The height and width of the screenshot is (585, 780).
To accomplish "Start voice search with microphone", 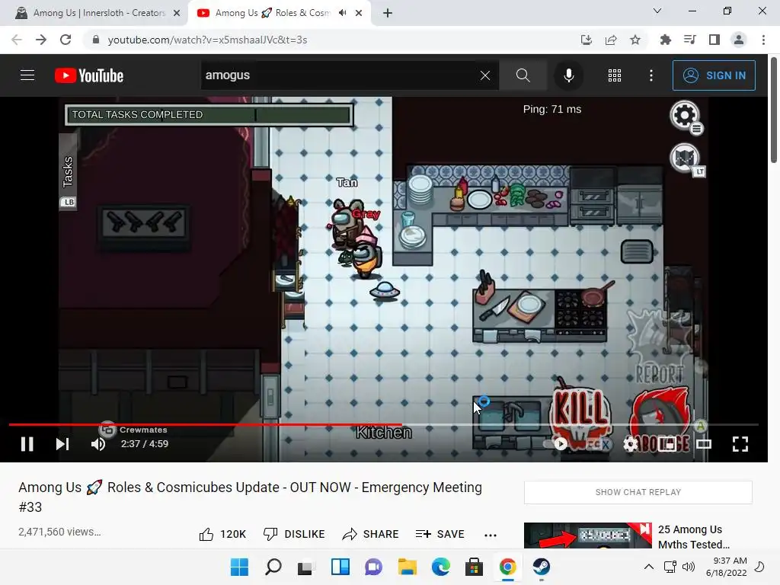I will [x=568, y=75].
